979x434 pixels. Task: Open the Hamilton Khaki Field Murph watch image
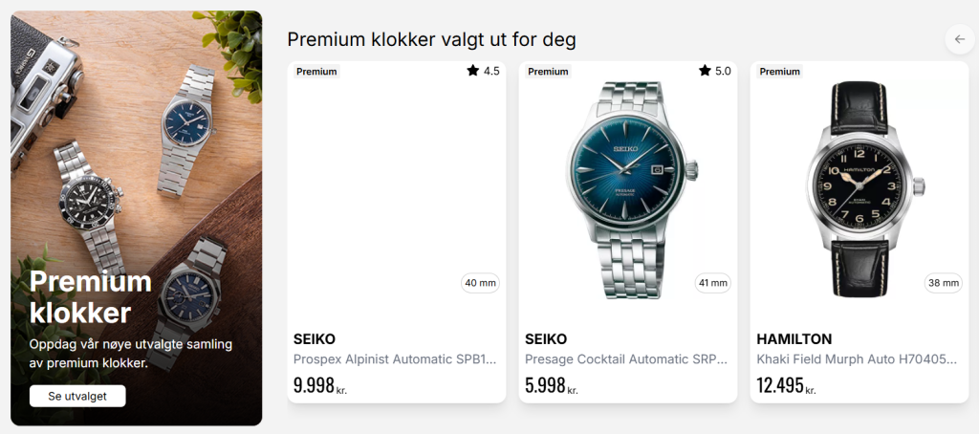click(859, 189)
